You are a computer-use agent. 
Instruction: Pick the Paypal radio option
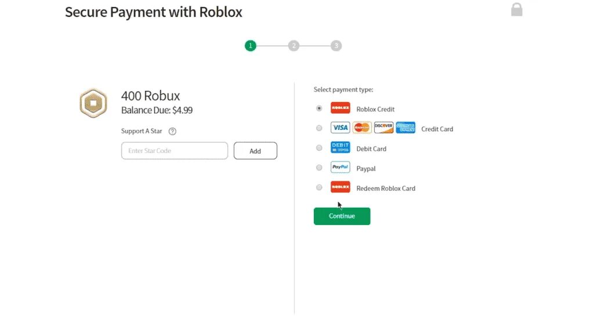pyautogui.click(x=319, y=168)
